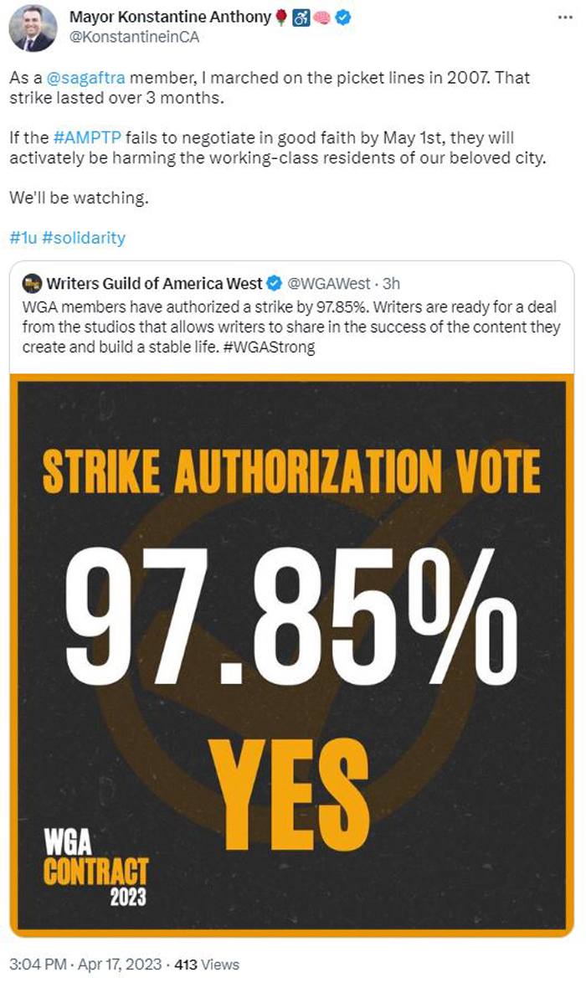Screen dimensions: 586x983
Task: Open the Strike Authorization Vote image
Action: pyautogui.click(x=292, y=655)
